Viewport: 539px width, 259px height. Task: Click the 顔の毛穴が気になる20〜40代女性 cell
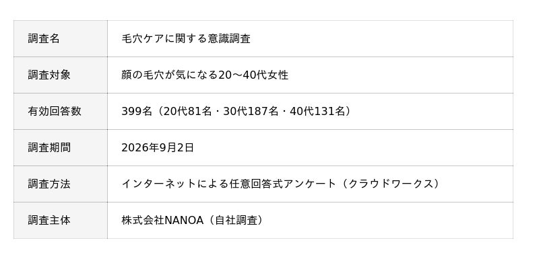pyautogui.click(x=310, y=75)
